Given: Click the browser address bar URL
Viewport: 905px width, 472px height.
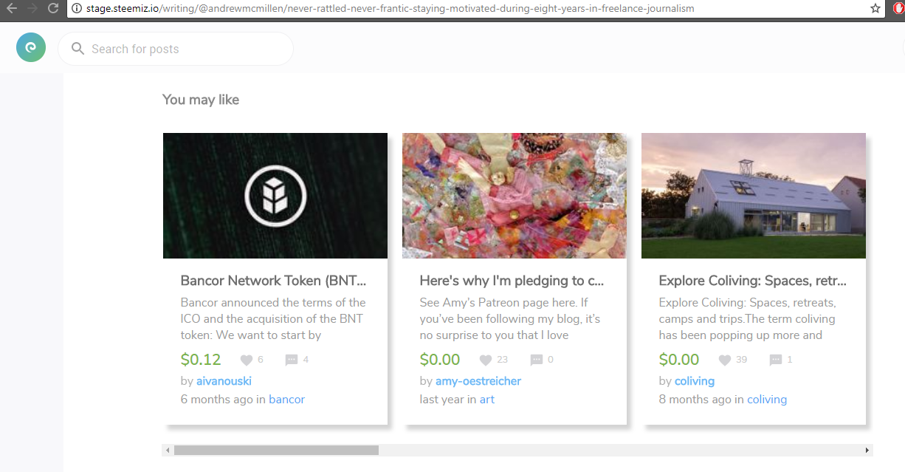Looking at the screenshot, I should (x=384, y=9).
